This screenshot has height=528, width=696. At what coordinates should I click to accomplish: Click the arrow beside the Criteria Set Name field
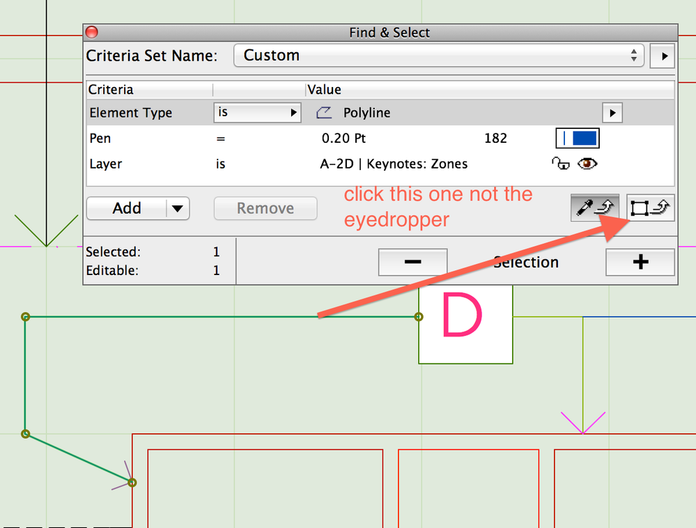(x=663, y=56)
